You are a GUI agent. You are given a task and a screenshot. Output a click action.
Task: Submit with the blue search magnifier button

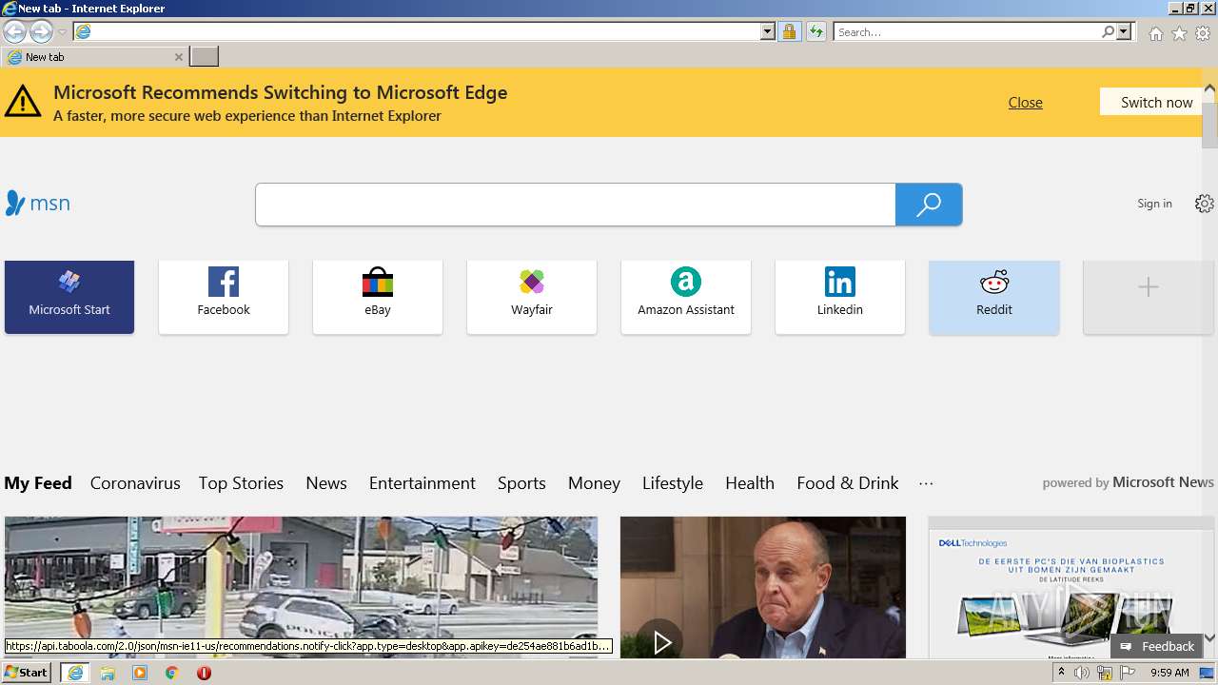tap(929, 205)
